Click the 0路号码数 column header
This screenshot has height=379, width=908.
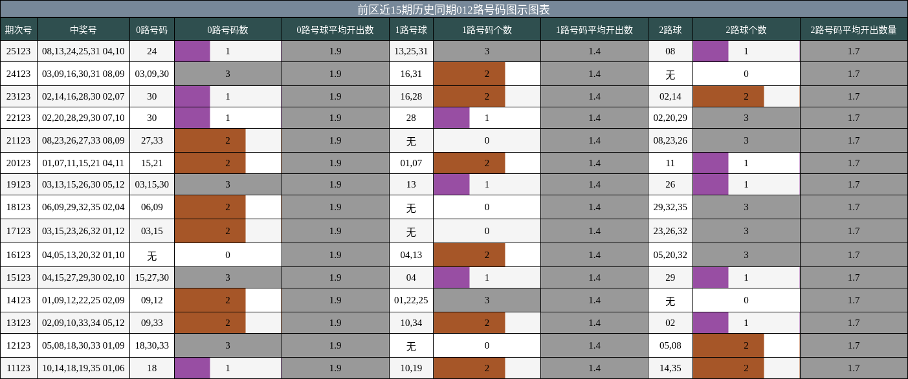coord(228,30)
